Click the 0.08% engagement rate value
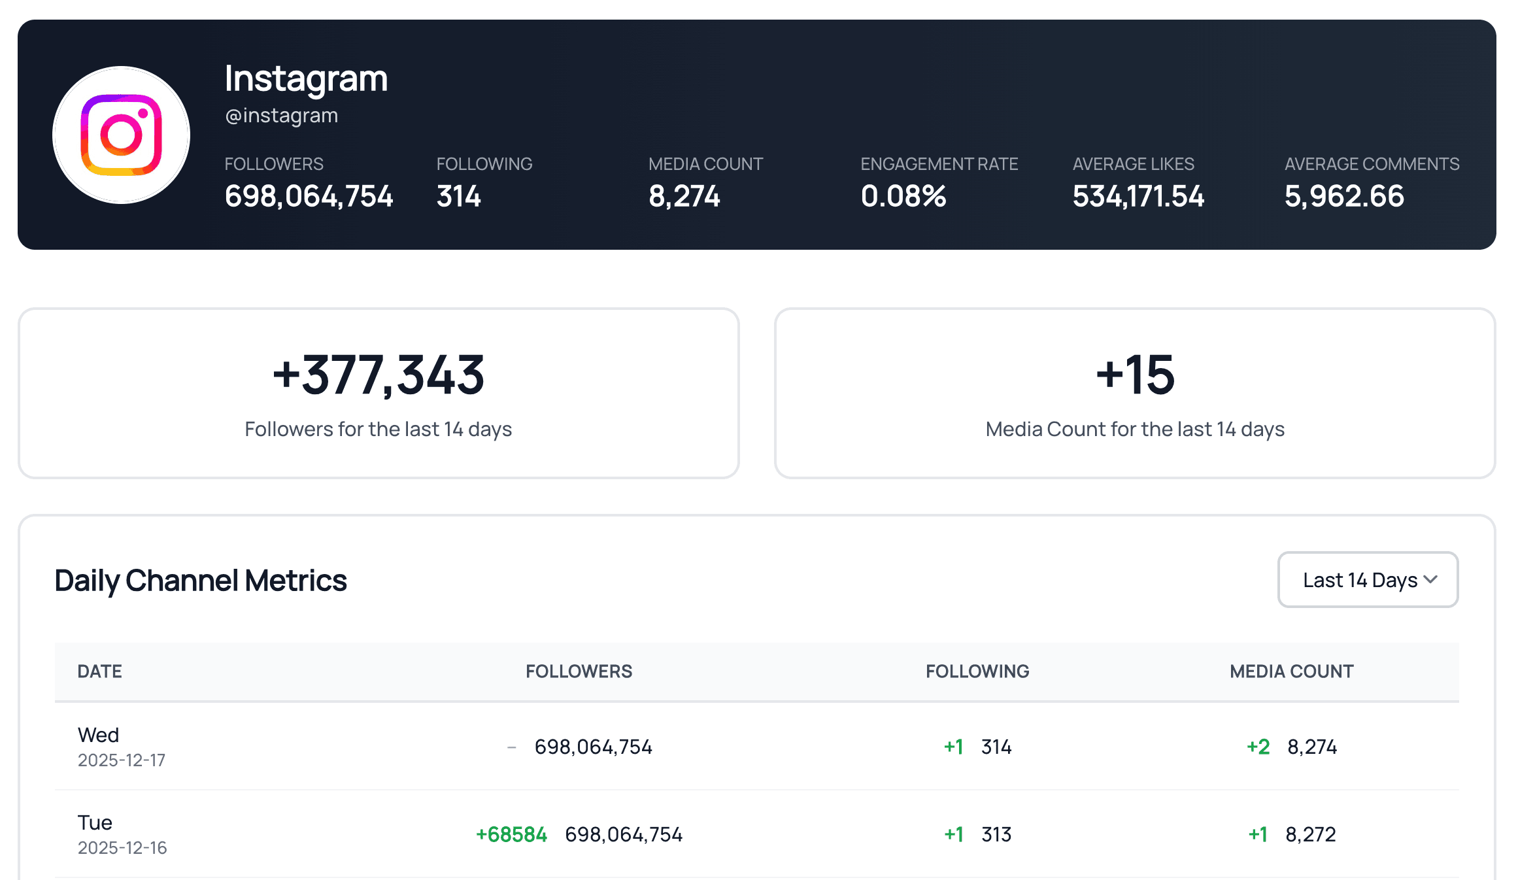1518x880 pixels. point(903,196)
